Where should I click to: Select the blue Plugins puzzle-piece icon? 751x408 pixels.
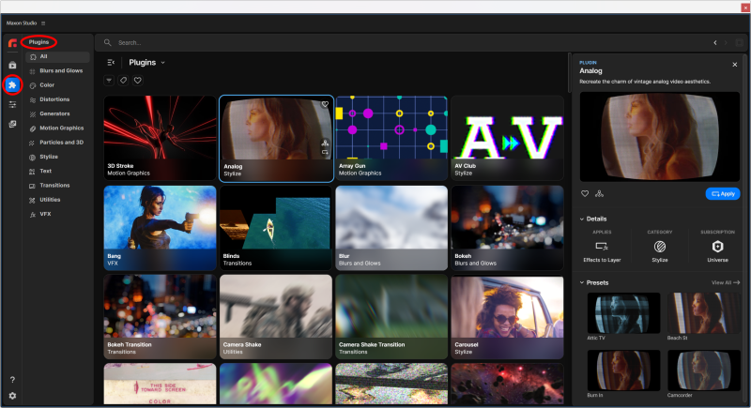[x=12, y=84]
